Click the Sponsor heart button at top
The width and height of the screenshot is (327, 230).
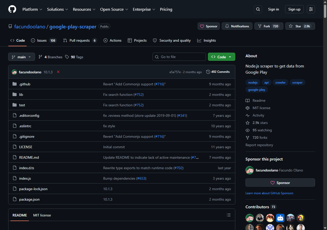209,26
